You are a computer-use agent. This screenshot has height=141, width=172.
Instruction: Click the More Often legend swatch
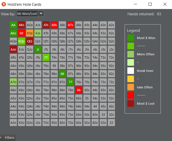[131, 54]
